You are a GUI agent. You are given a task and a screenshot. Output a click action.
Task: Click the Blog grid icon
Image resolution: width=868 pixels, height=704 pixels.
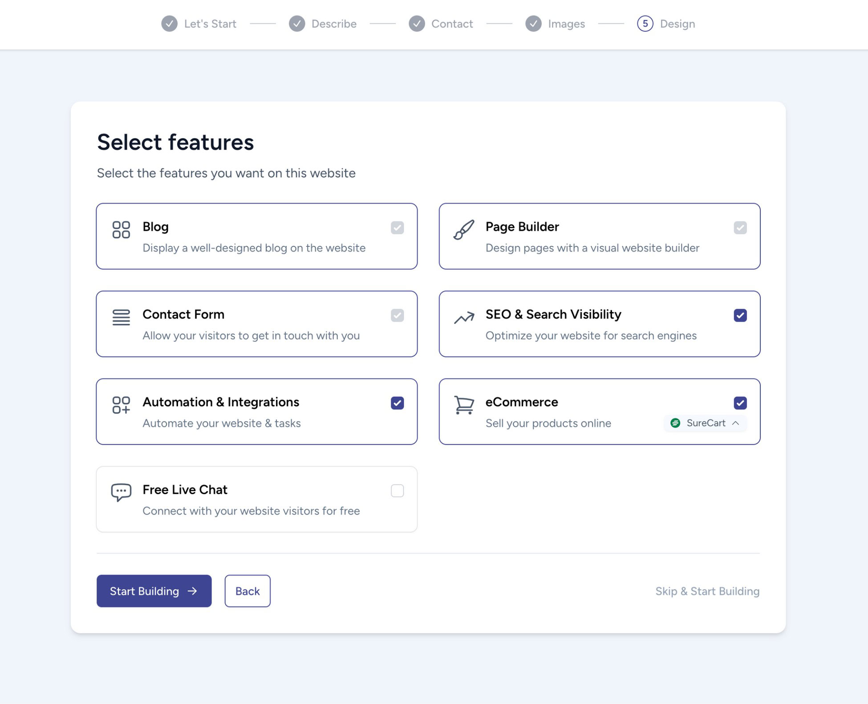coord(121,230)
